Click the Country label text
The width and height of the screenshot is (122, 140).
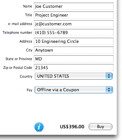pos(26,76)
